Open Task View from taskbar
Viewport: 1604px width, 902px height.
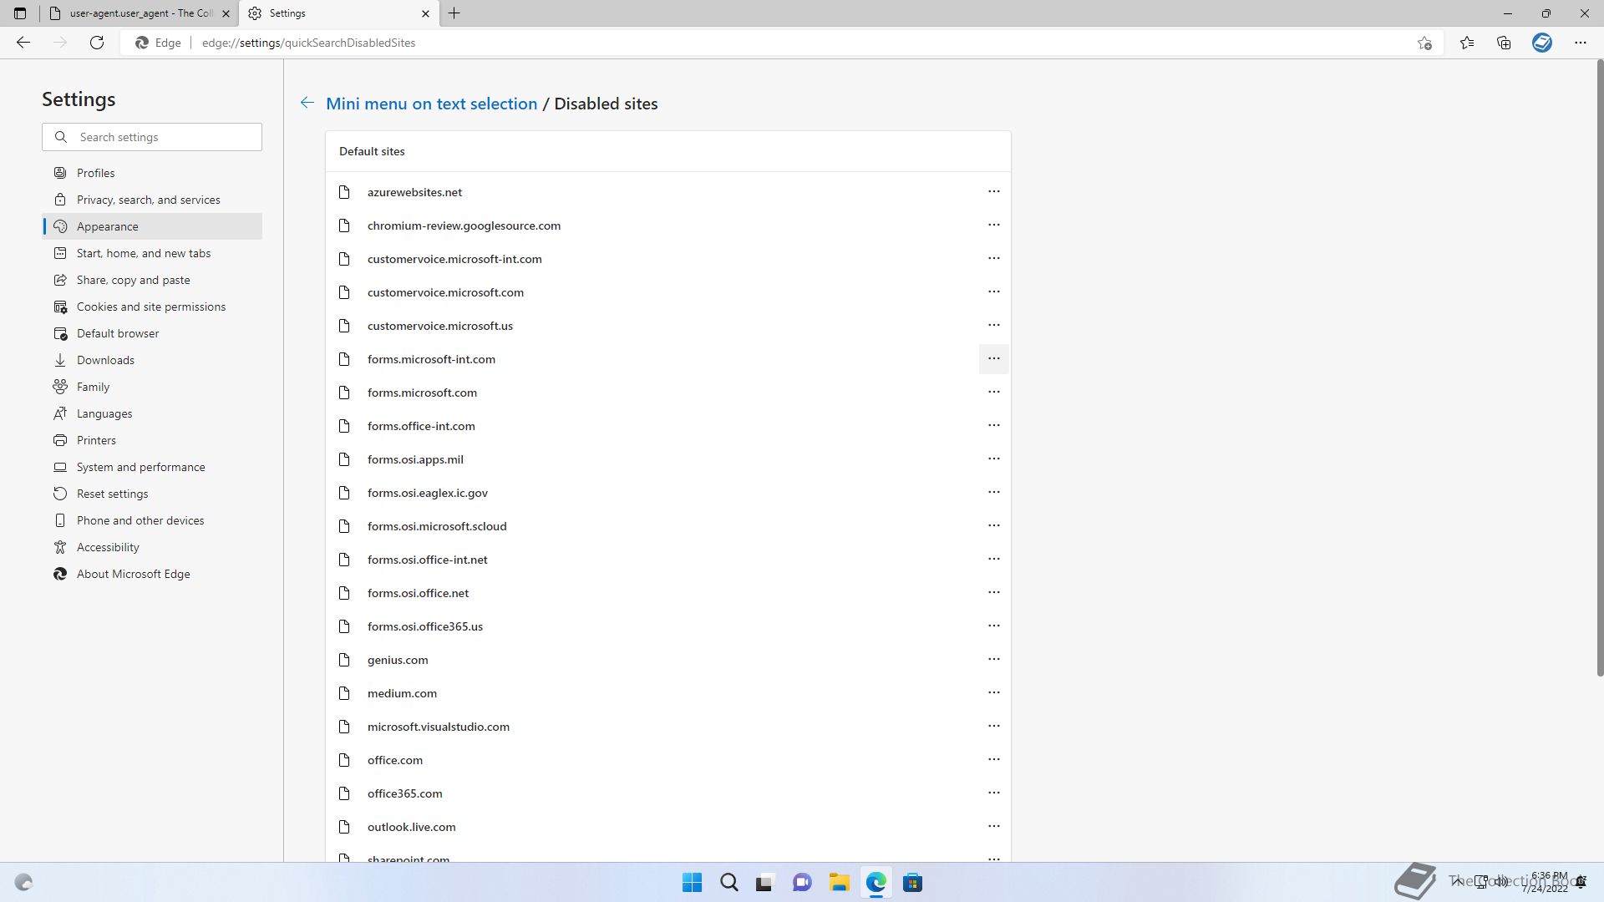[x=765, y=883]
